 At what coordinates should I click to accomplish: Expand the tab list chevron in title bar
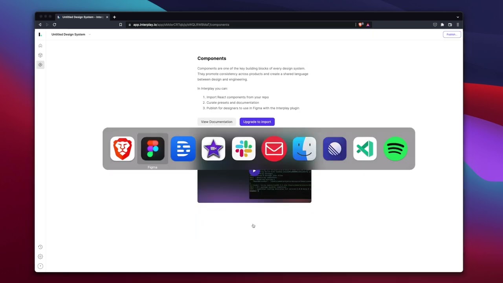(x=457, y=17)
